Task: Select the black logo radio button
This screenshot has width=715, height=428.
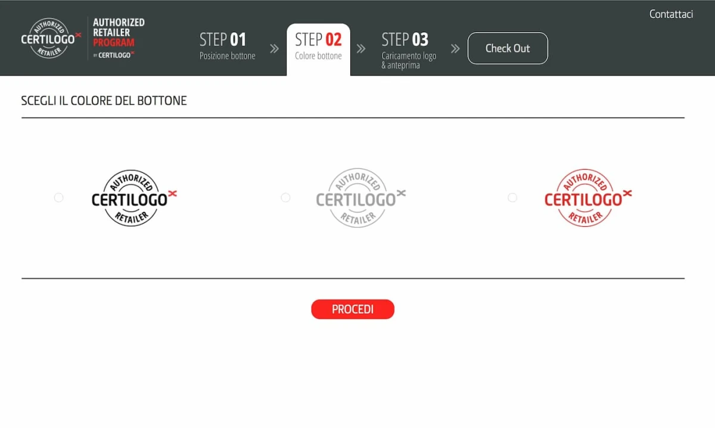Action: [x=58, y=198]
